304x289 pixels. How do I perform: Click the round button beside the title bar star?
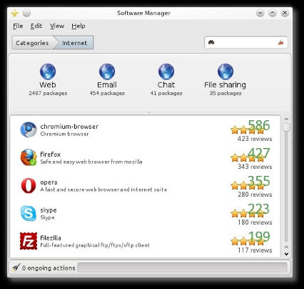click(26, 13)
